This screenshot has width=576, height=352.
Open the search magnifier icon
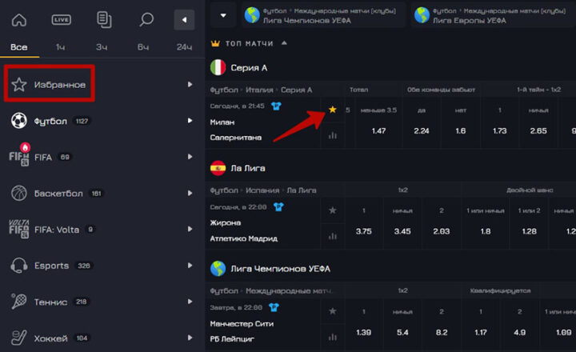tap(146, 19)
